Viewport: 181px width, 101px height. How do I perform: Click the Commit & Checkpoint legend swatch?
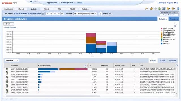click(x=161, y=34)
